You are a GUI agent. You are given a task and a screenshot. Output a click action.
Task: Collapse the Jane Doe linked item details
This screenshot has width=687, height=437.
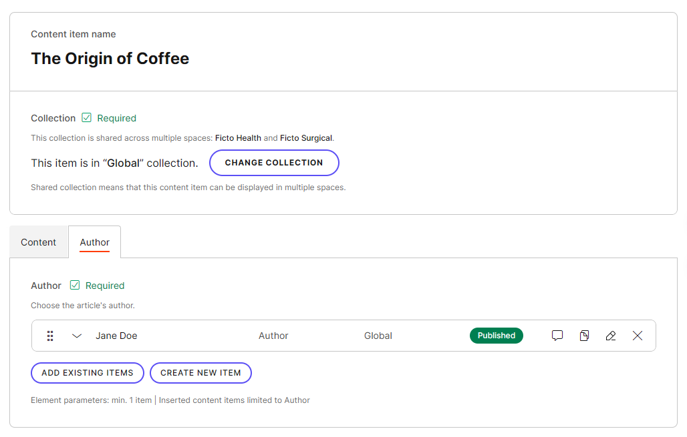tap(76, 336)
